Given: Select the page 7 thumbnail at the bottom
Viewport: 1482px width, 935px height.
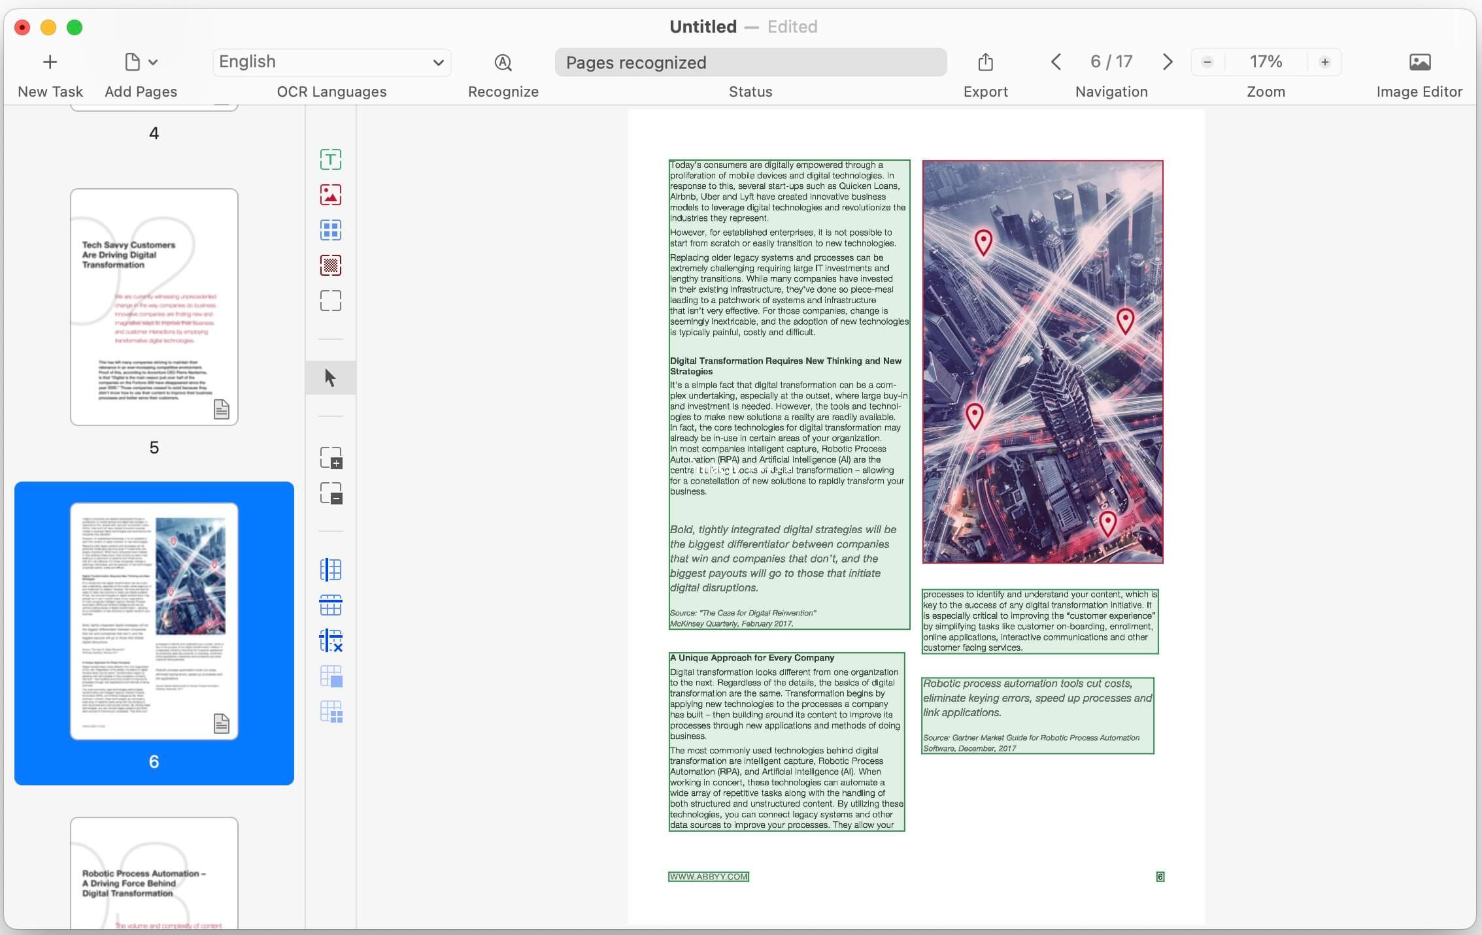Looking at the screenshot, I should 154,873.
